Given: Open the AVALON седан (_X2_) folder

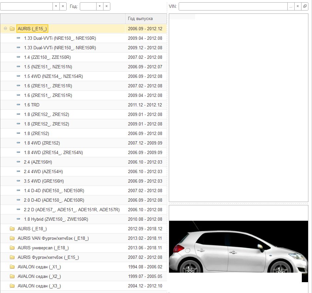Looking at the screenshot, I should point(12,277).
